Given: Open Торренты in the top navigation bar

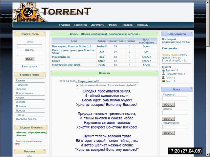Looking at the screenshot, I should tap(80, 25).
